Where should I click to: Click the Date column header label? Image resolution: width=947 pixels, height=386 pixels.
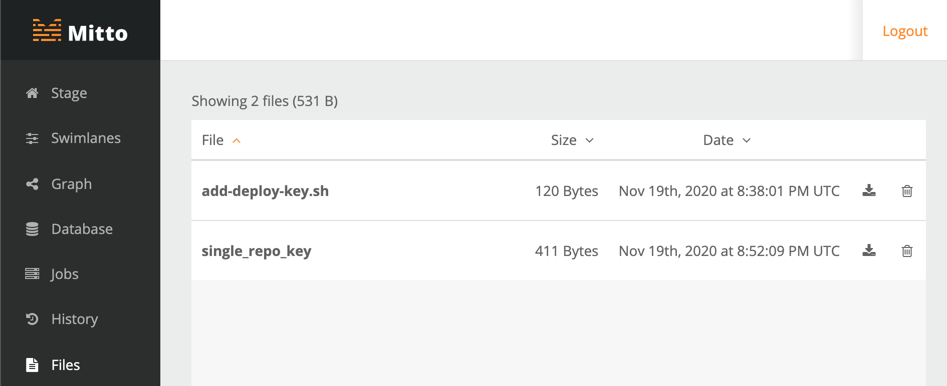718,140
